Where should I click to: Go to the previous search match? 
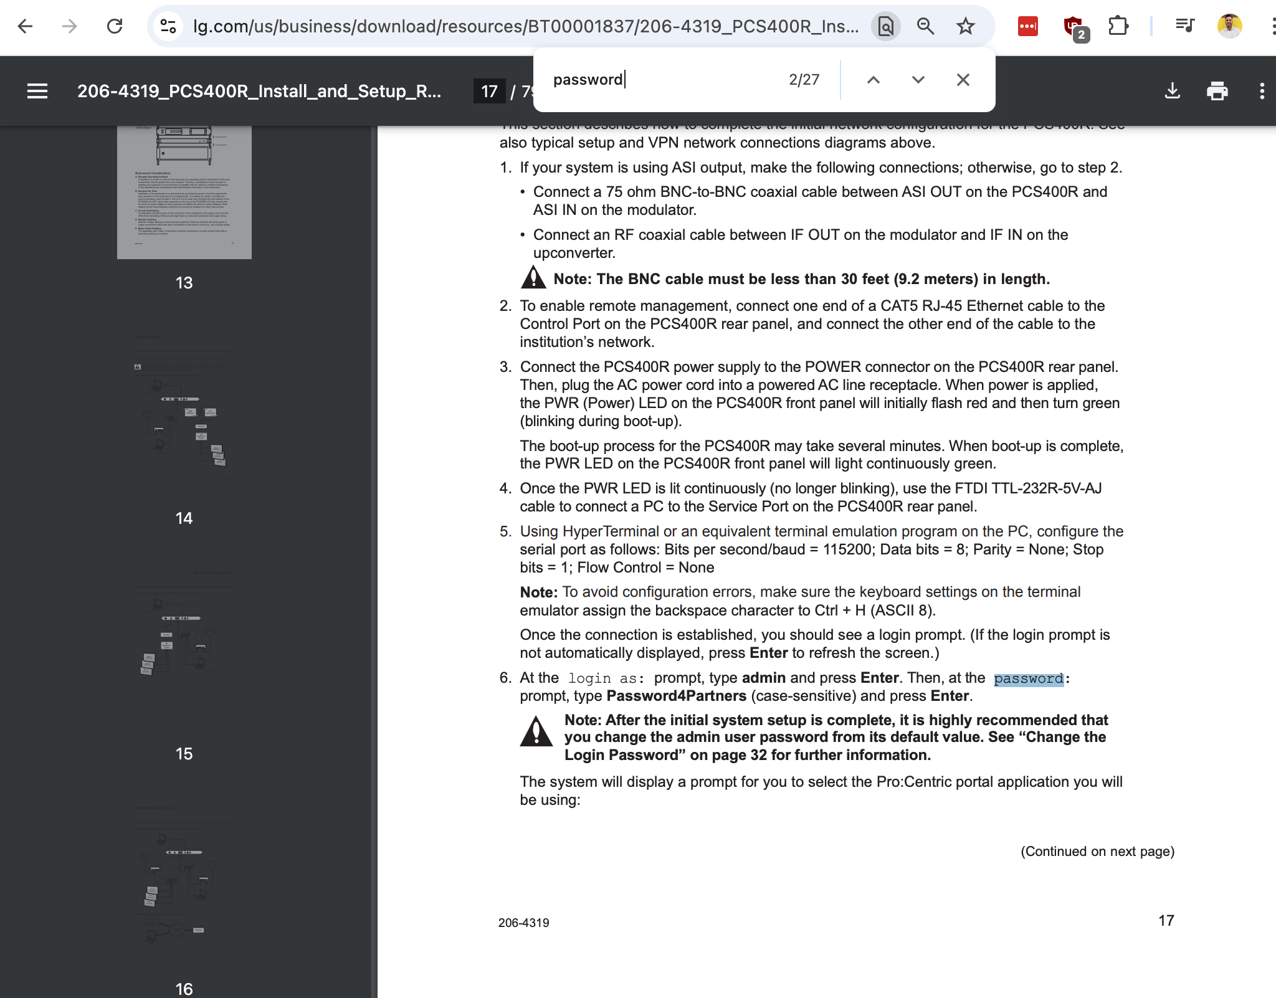[874, 80]
